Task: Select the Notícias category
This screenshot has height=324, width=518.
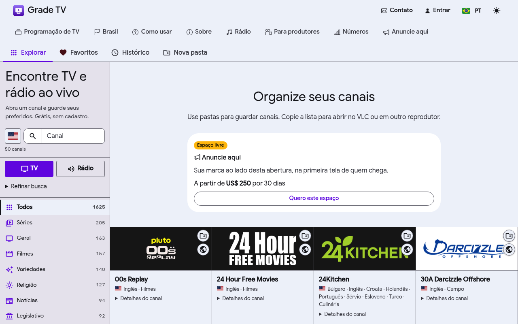Action: (x=55, y=301)
